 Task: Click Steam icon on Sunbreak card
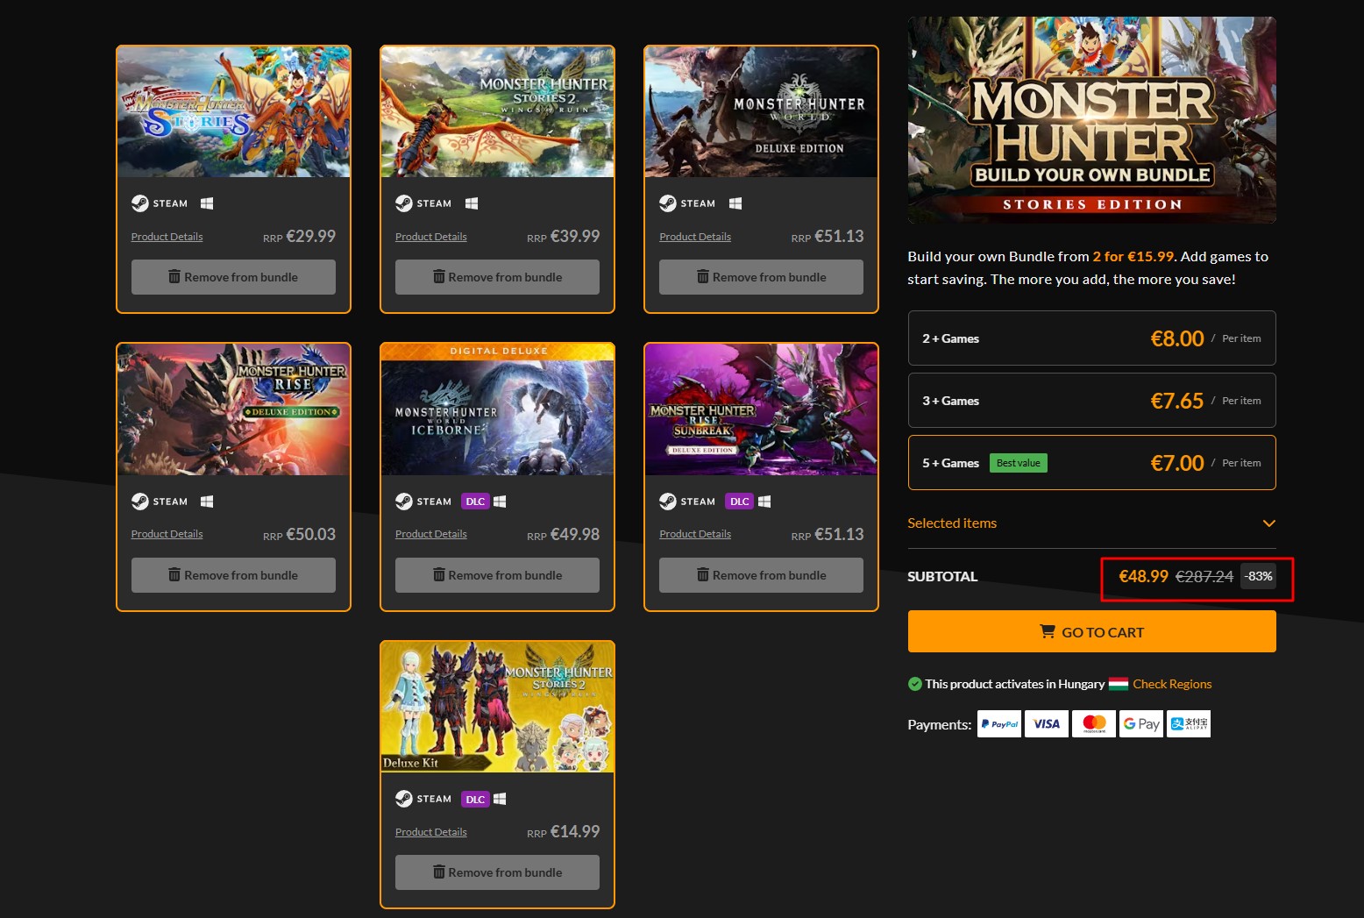pyautogui.click(x=687, y=502)
